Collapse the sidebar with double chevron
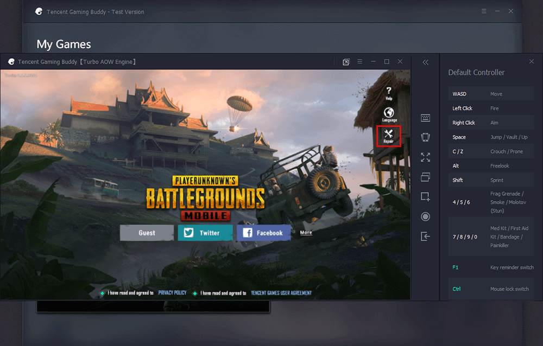 pyautogui.click(x=425, y=62)
